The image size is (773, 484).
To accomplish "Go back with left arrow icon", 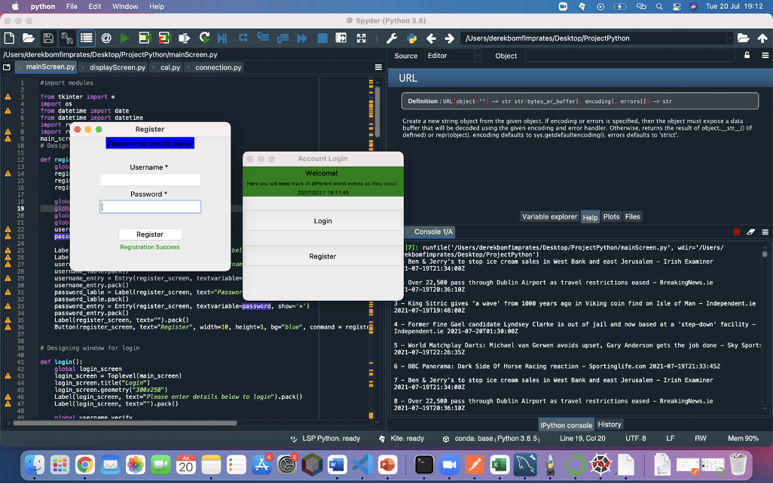I will [431, 38].
